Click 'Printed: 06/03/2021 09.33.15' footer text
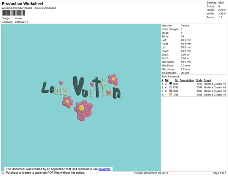This screenshot has height=176, width=228. coord(151,173)
